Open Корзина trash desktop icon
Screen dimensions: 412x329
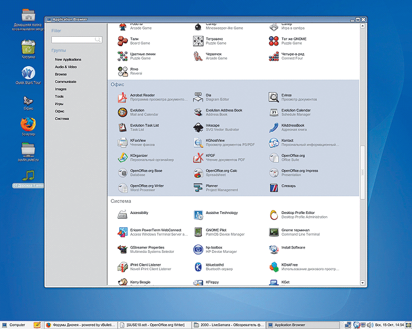click(28, 47)
